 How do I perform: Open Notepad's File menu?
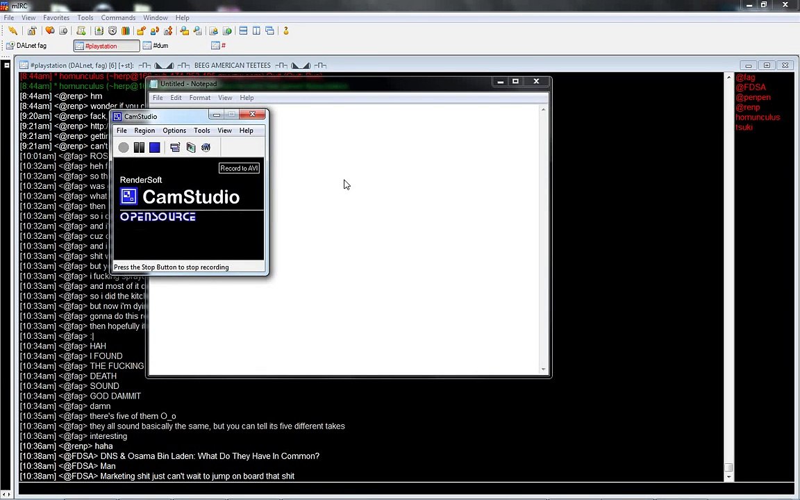click(158, 98)
